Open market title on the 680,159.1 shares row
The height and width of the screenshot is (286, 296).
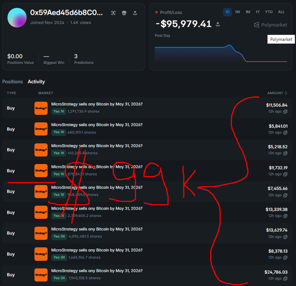point(97,125)
